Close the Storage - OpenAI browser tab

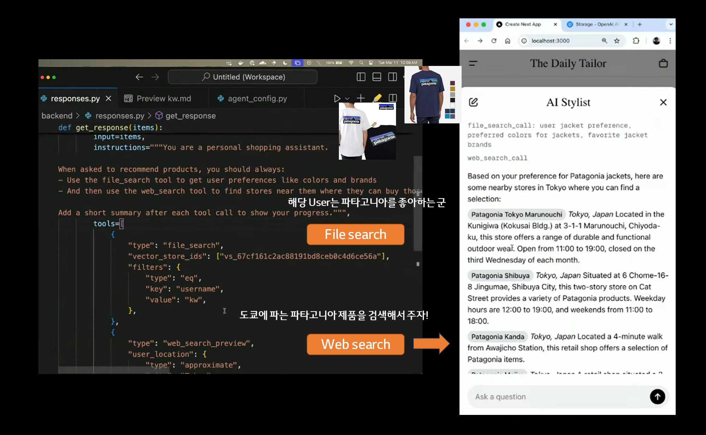626,24
